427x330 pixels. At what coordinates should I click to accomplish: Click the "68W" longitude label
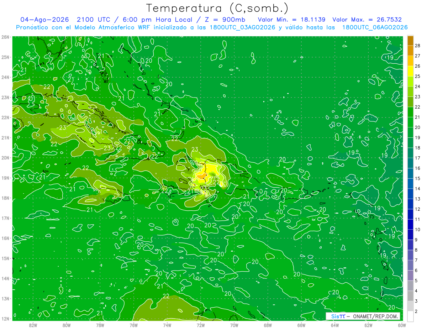tap(268, 325)
